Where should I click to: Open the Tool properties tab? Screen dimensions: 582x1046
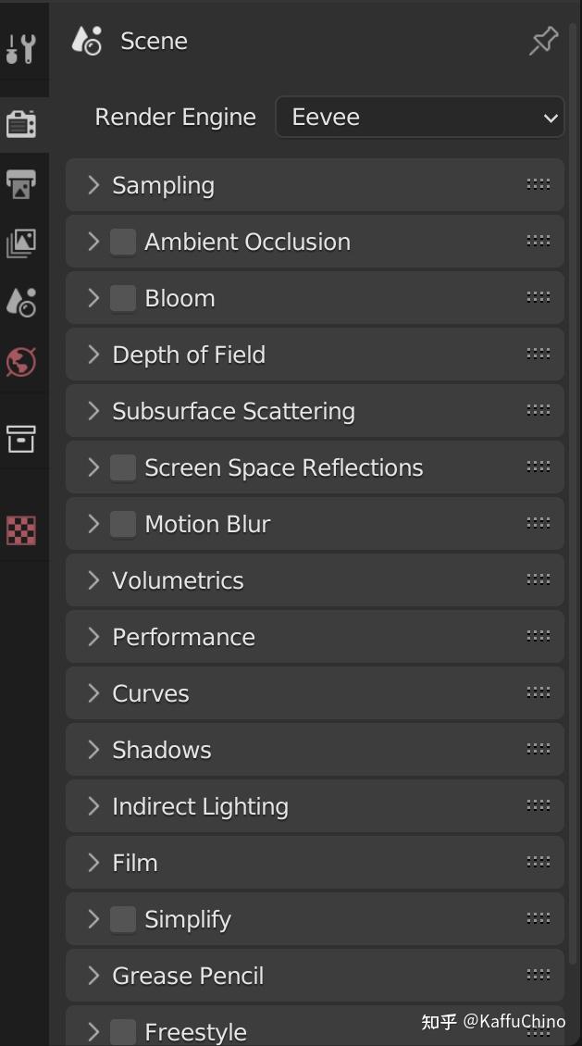click(x=20, y=48)
